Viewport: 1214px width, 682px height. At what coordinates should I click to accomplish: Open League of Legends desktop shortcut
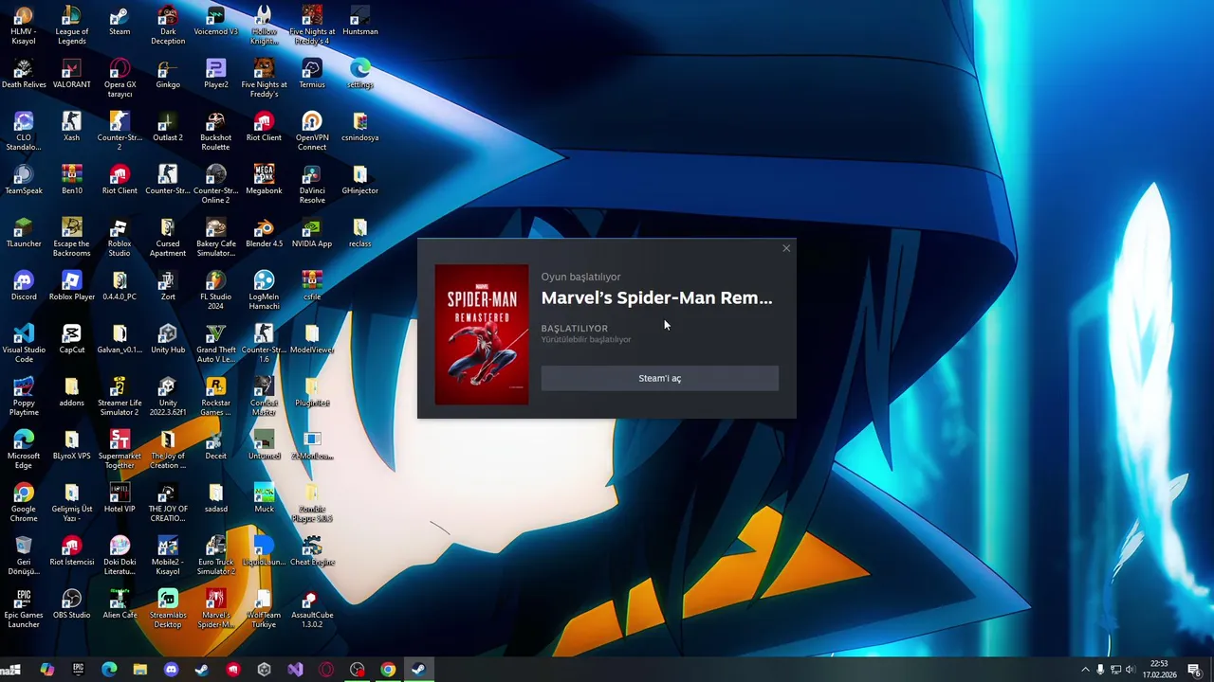(x=72, y=26)
